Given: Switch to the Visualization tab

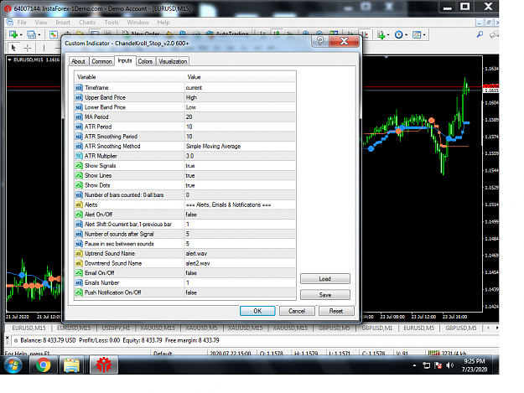Looking at the screenshot, I should pyautogui.click(x=173, y=61).
